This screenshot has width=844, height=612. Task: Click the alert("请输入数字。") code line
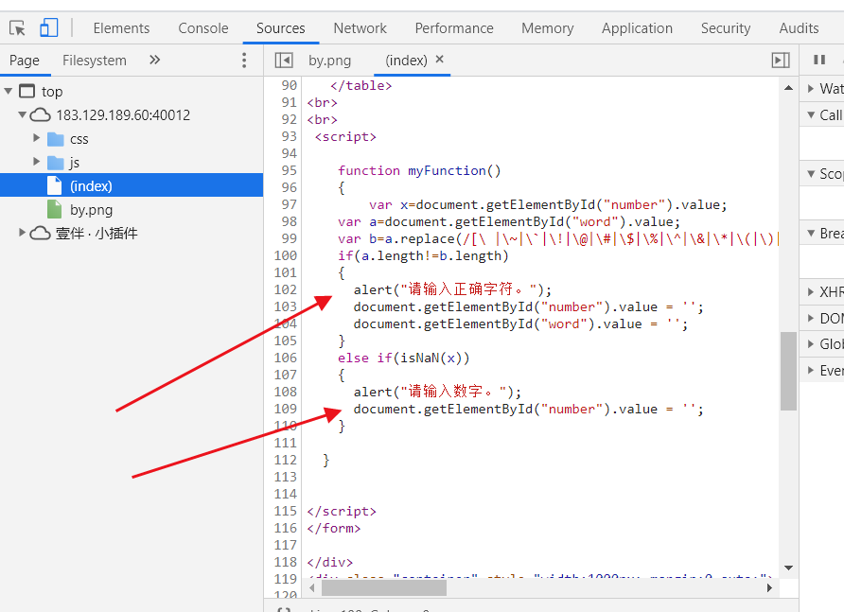[437, 392]
